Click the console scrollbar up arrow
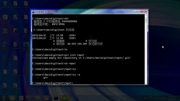 (146, 15)
